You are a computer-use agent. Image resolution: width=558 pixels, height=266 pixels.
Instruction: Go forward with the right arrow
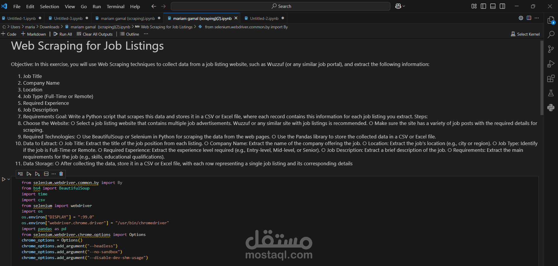pyautogui.click(x=163, y=6)
